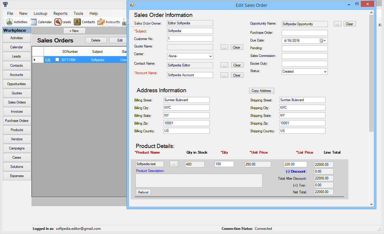Click the toolbar overflow arrow at far right

point(380,25)
